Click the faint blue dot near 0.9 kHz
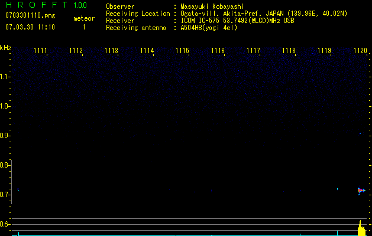Screen dimensions: 372x236 pos(360,134)
